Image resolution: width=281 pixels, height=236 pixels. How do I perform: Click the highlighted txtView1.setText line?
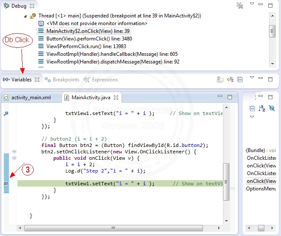pyautogui.click(x=120, y=184)
